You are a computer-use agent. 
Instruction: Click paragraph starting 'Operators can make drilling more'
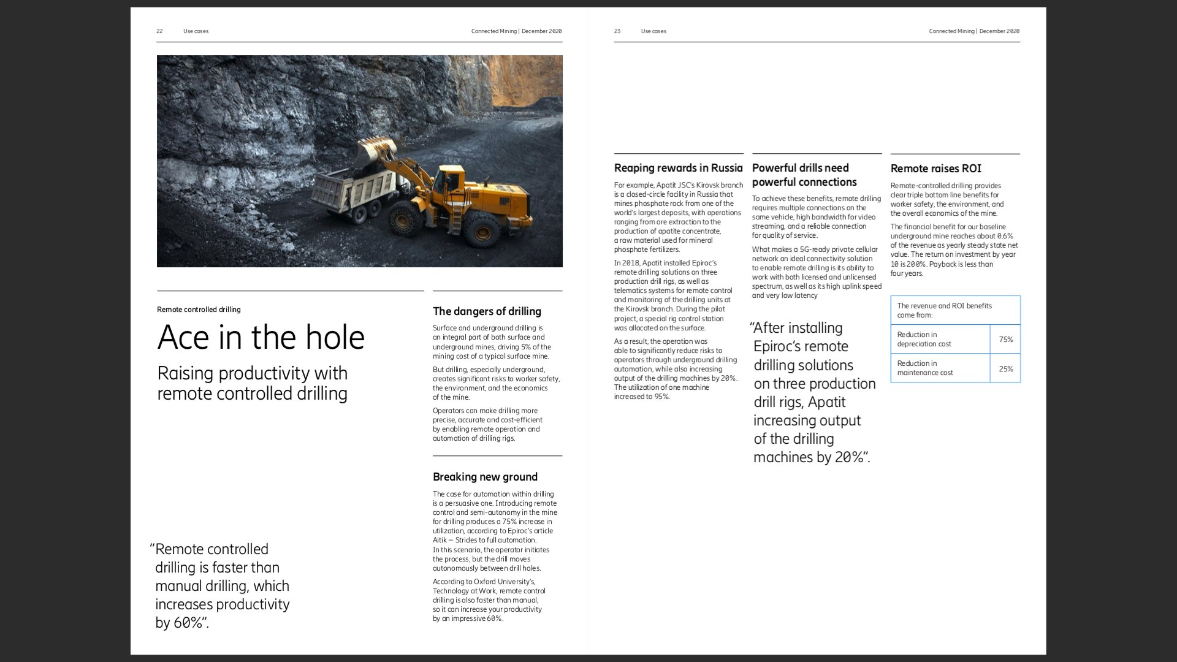click(x=487, y=424)
